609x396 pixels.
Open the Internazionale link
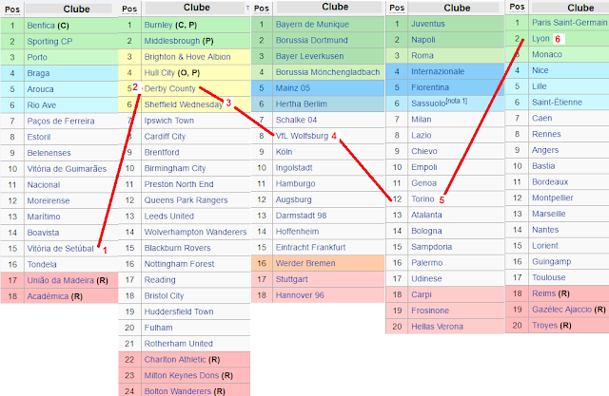pyautogui.click(x=438, y=71)
